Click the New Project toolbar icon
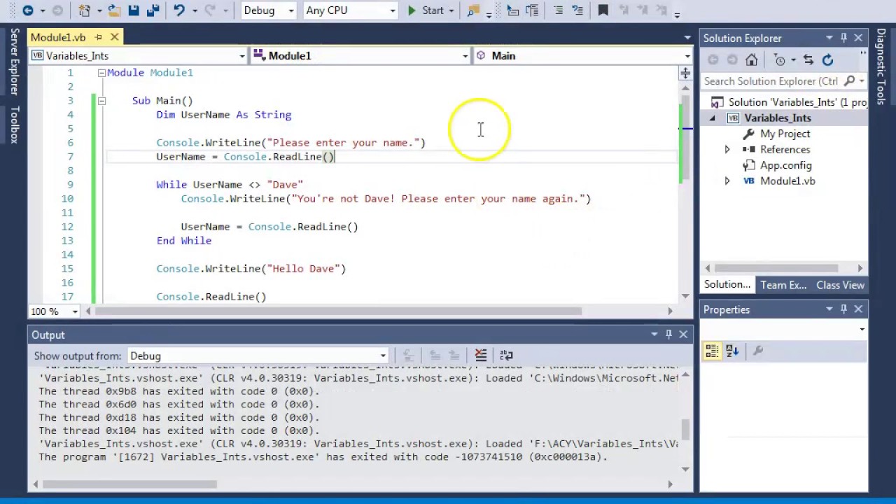The width and height of the screenshot is (896, 504). [85, 10]
